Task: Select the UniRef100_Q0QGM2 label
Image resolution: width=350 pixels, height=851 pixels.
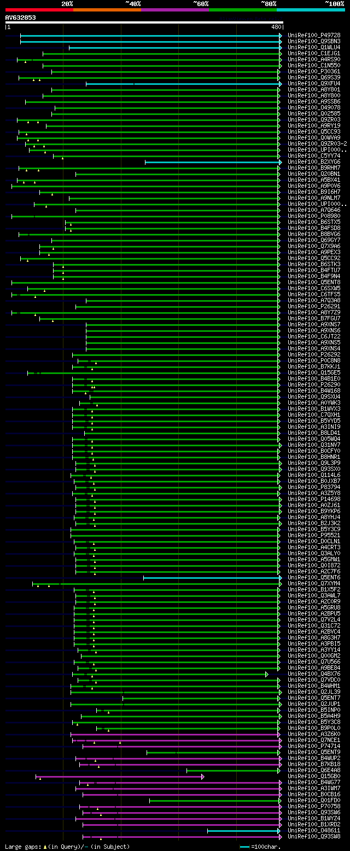Action: 314,656
